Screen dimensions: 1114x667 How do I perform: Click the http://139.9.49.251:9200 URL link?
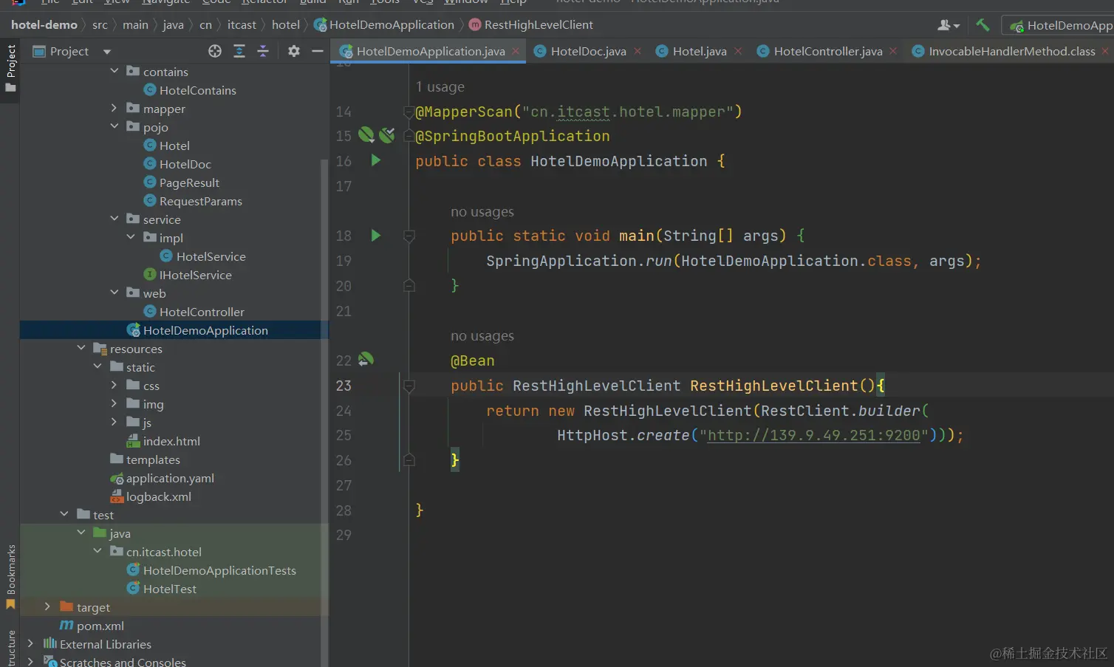pos(813,435)
